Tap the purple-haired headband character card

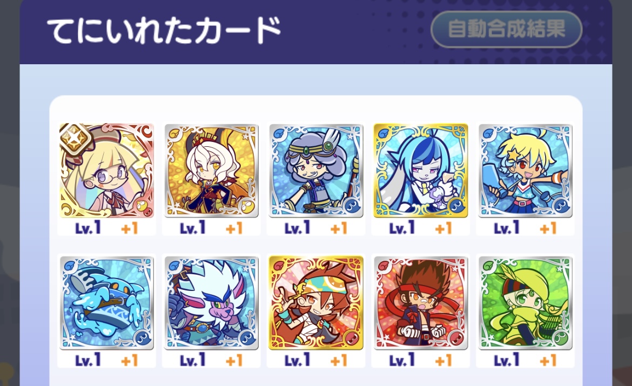coord(316,171)
